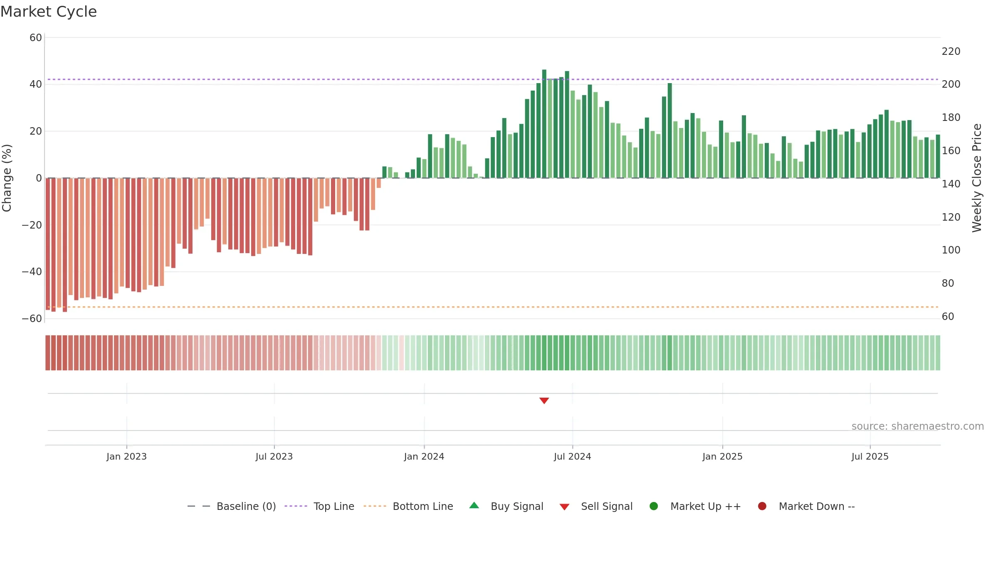Click the gray dashed Baseline legend sample

(199, 506)
